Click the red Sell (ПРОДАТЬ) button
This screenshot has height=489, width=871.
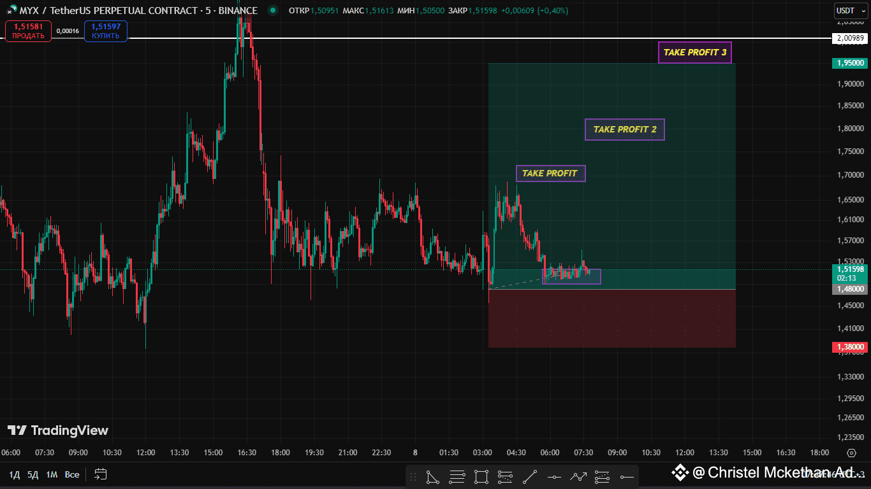pos(28,31)
